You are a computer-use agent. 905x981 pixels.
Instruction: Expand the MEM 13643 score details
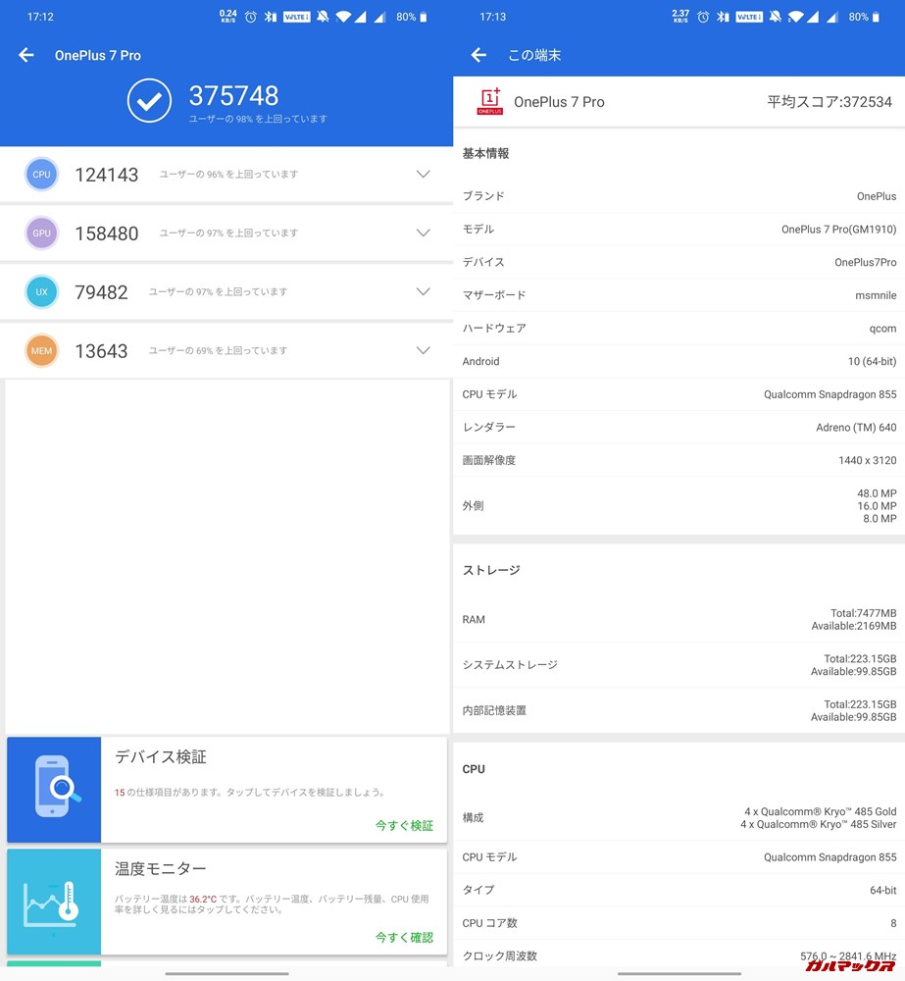[423, 350]
